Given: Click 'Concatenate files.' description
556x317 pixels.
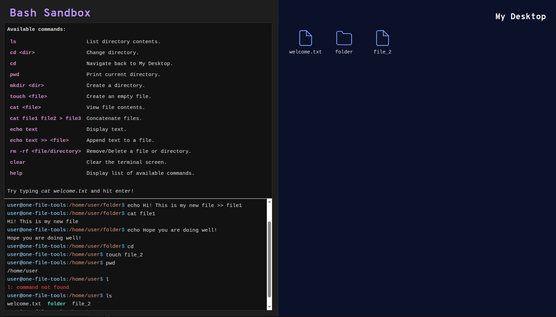Looking at the screenshot, I should click(114, 118).
